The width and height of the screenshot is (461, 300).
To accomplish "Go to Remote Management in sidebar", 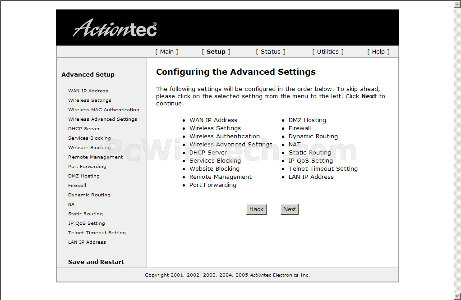I will pos(96,157).
